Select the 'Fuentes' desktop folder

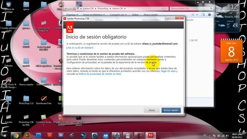8,119
